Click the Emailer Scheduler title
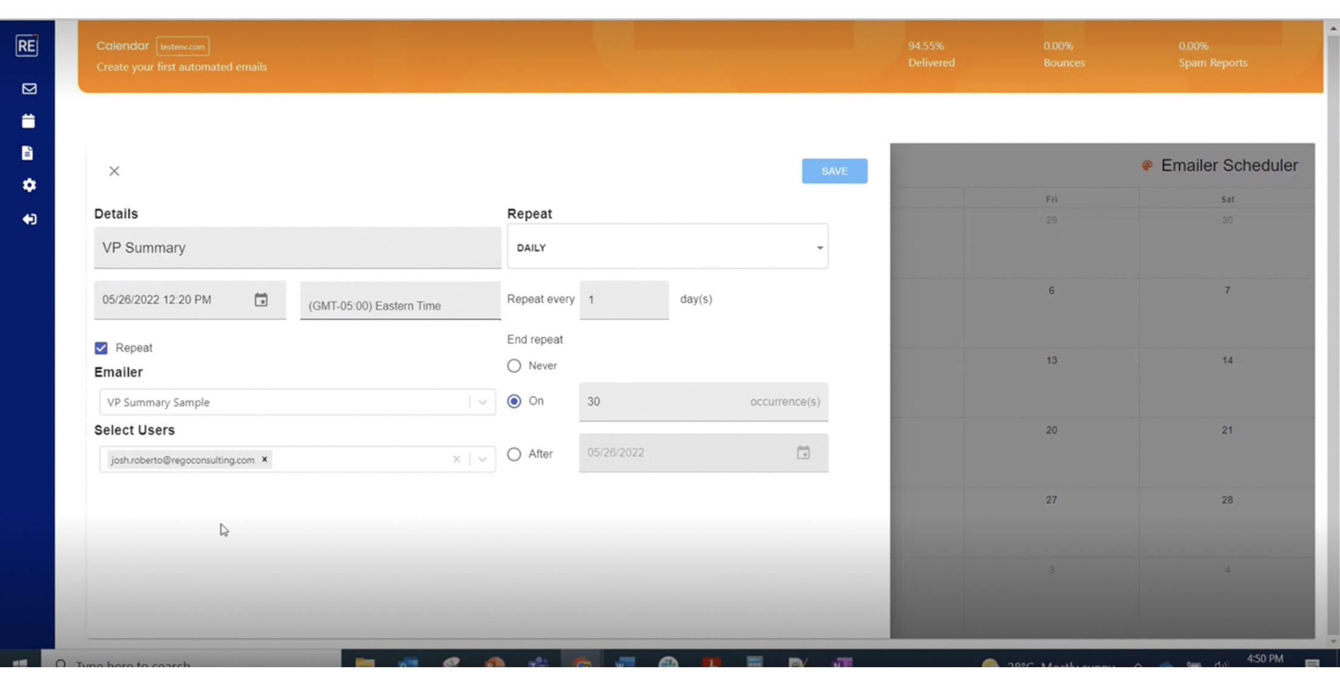Screen dimensions: 1340x686 (1229, 165)
